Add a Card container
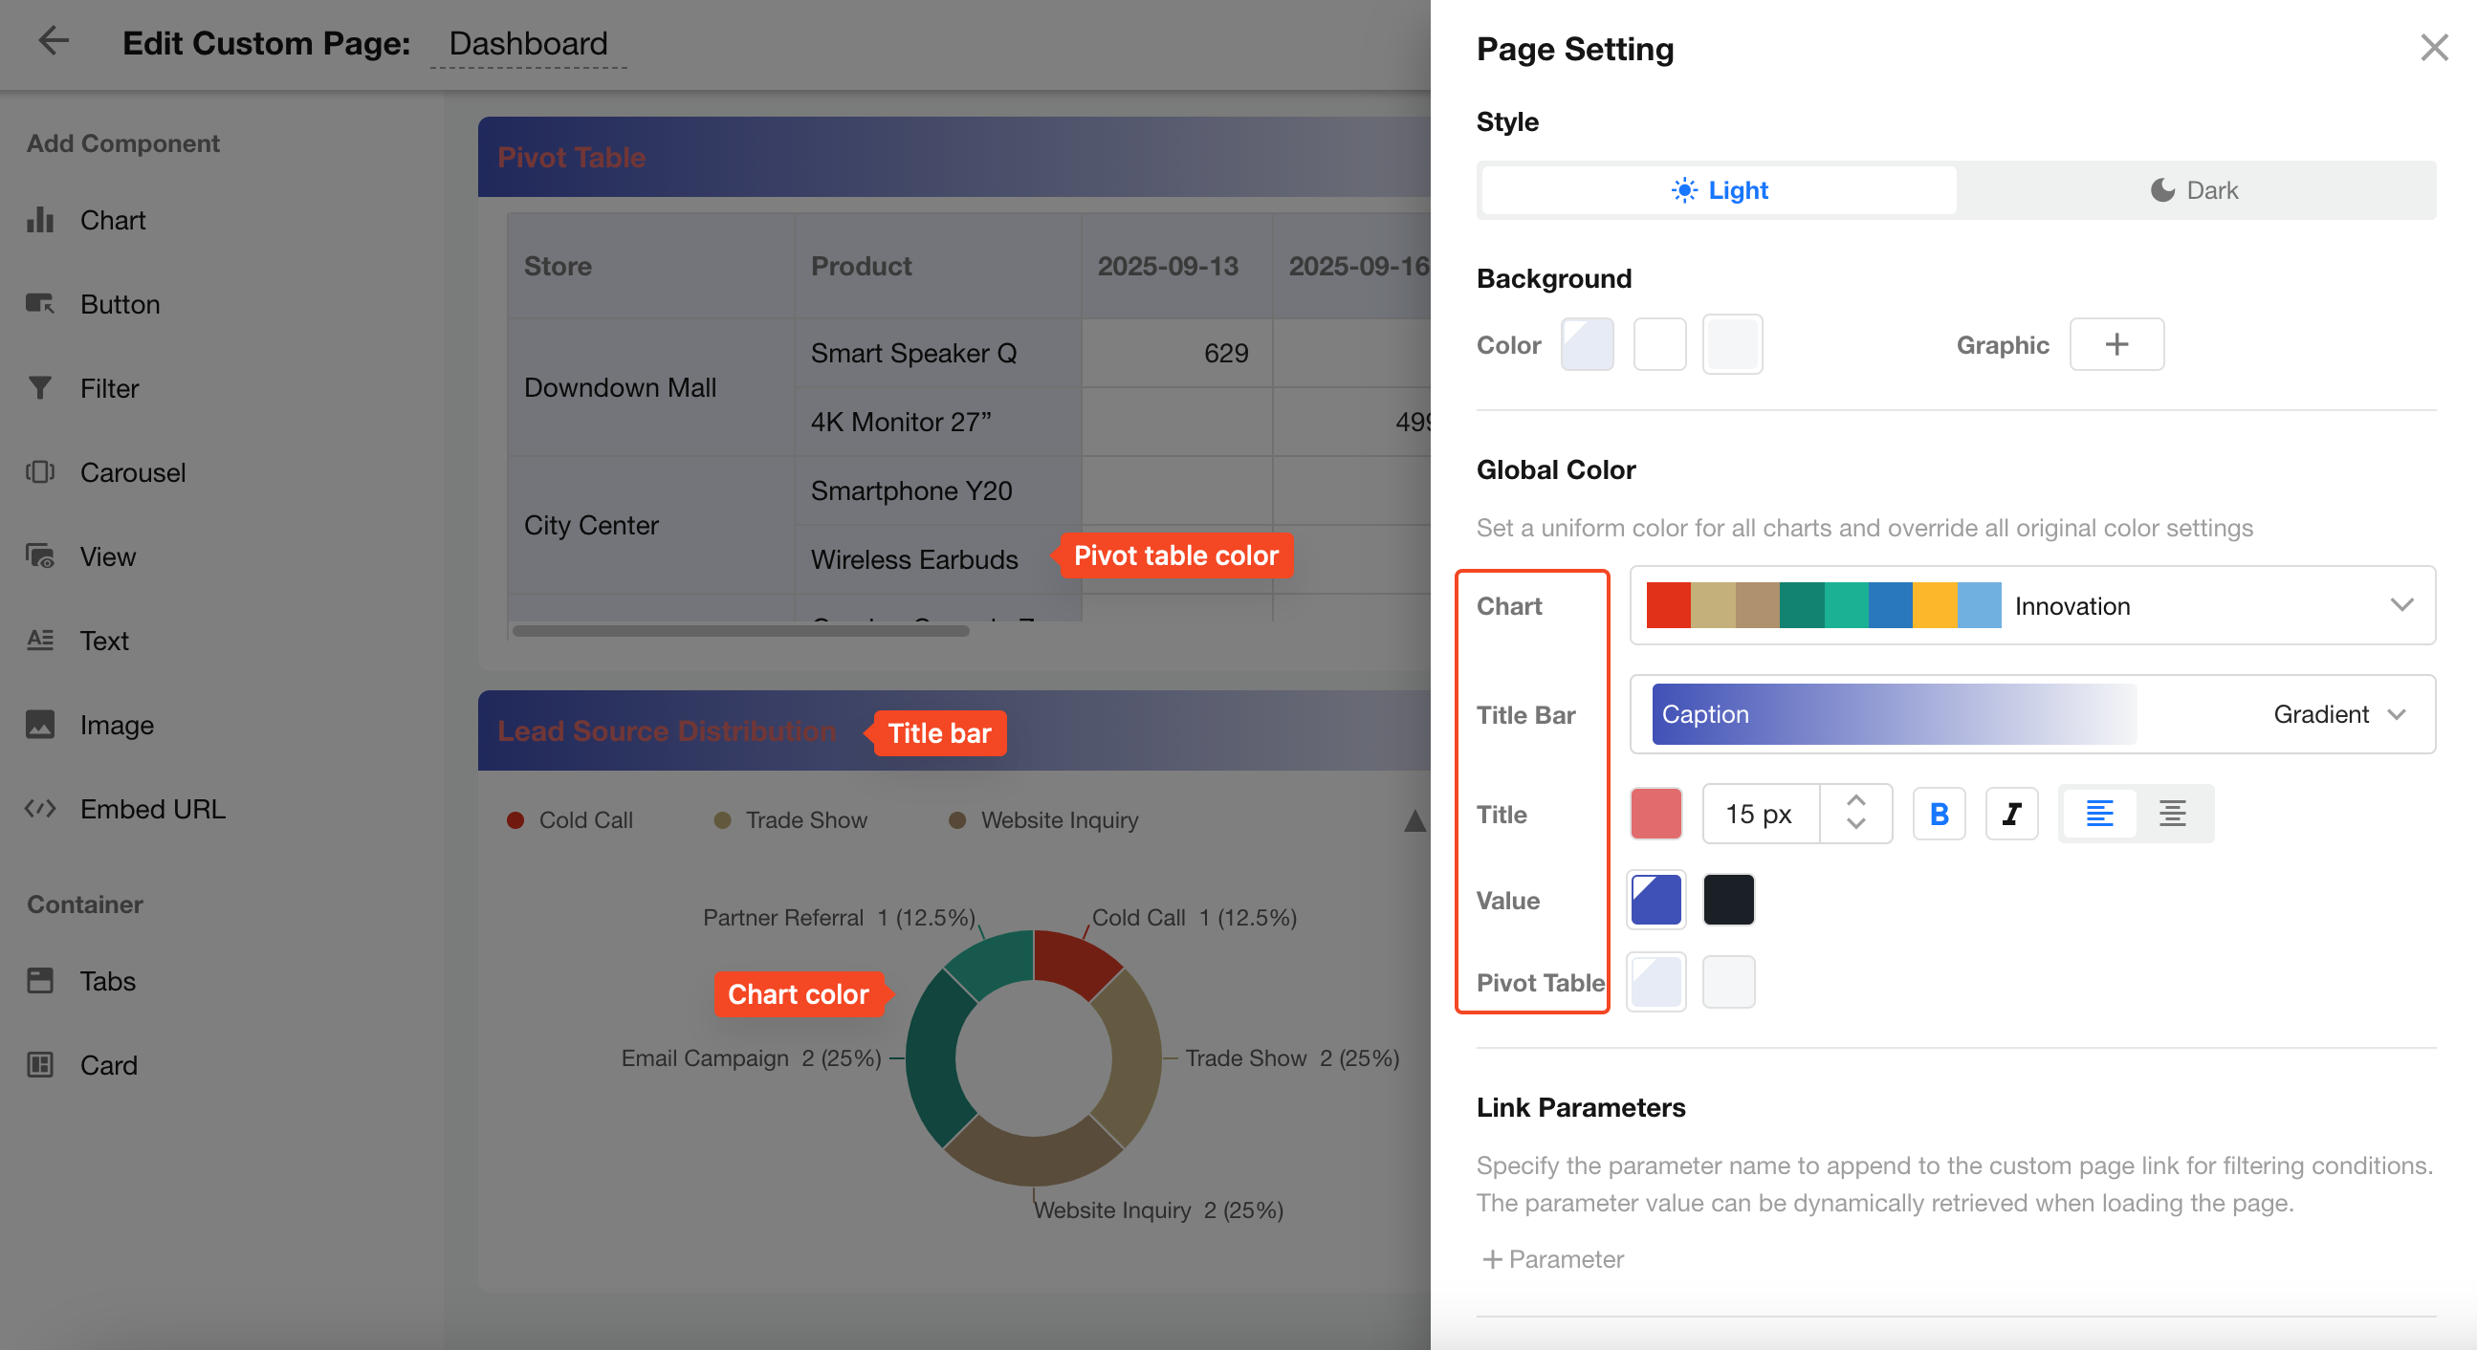The width and height of the screenshot is (2477, 1350). click(108, 1064)
